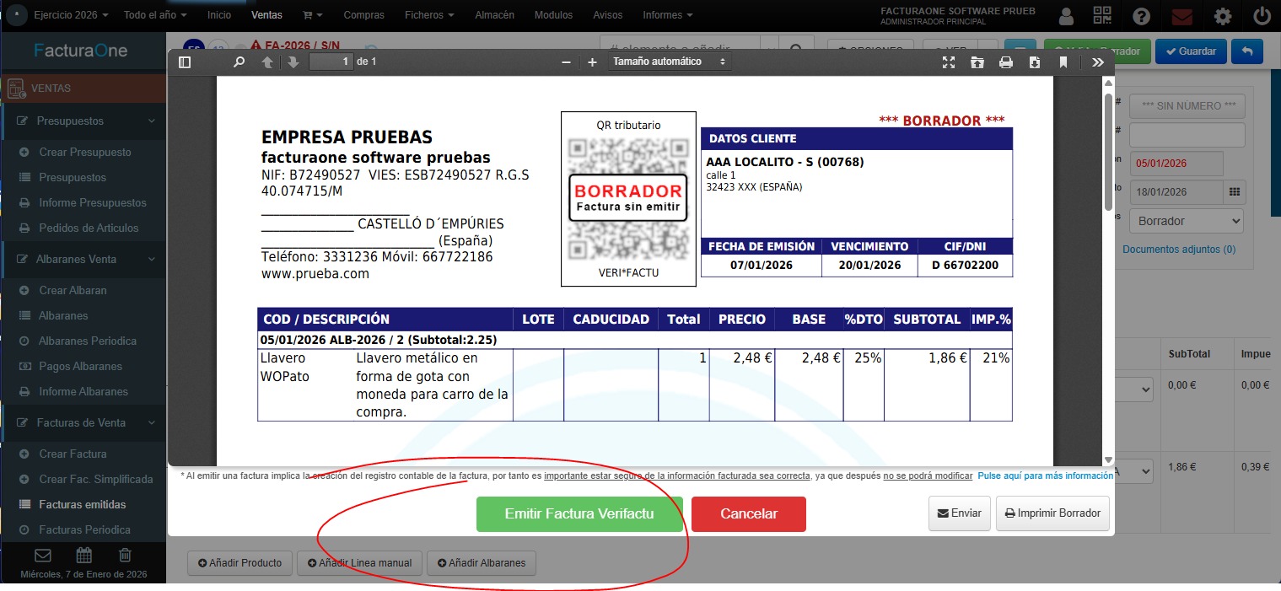This screenshot has width=1281, height=591.
Task: Click the envelope icon in sidebar footer
Action: pyautogui.click(x=42, y=556)
